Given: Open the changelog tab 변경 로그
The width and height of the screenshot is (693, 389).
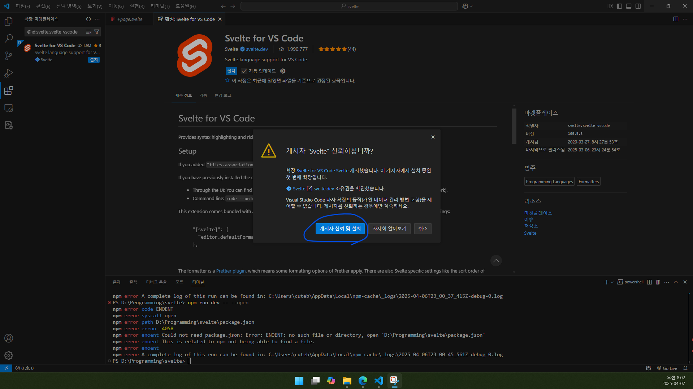Looking at the screenshot, I should coord(223,95).
